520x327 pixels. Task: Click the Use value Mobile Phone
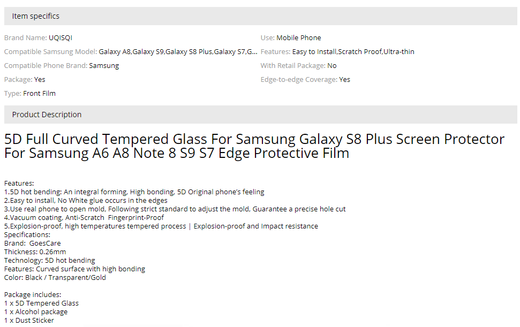299,38
